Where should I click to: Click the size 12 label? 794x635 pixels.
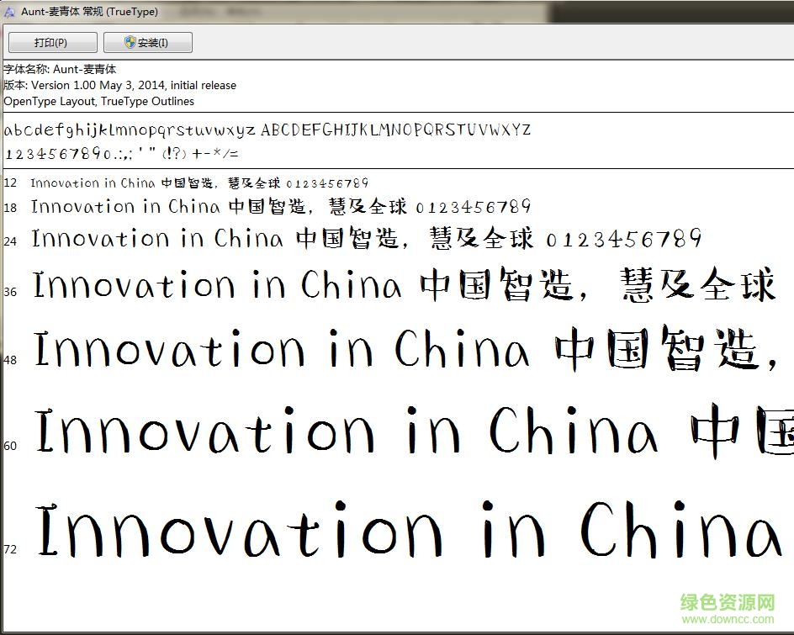(x=10, y=183)
